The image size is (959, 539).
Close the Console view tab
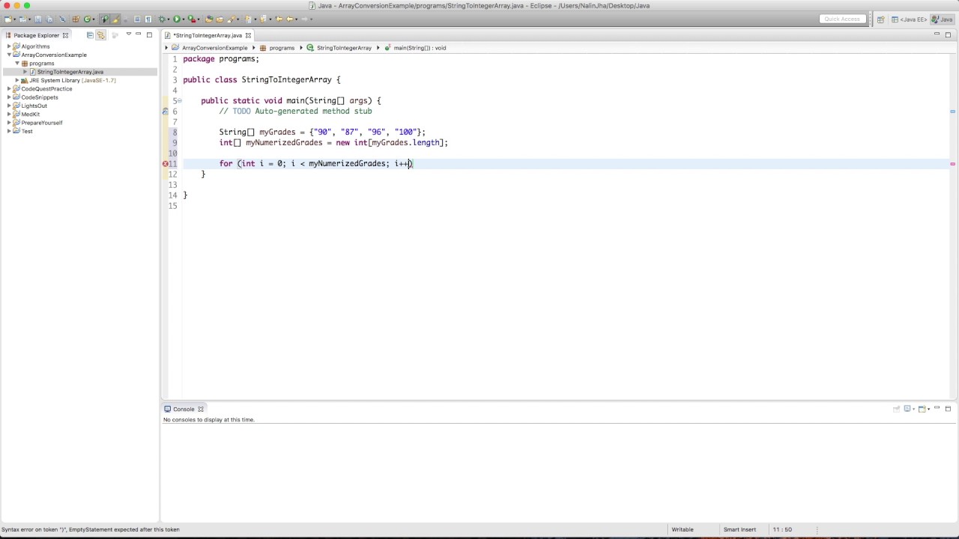(x=200, y=409)
